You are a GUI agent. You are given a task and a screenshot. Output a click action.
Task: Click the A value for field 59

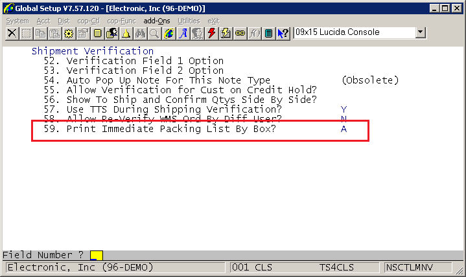(344, 129)
